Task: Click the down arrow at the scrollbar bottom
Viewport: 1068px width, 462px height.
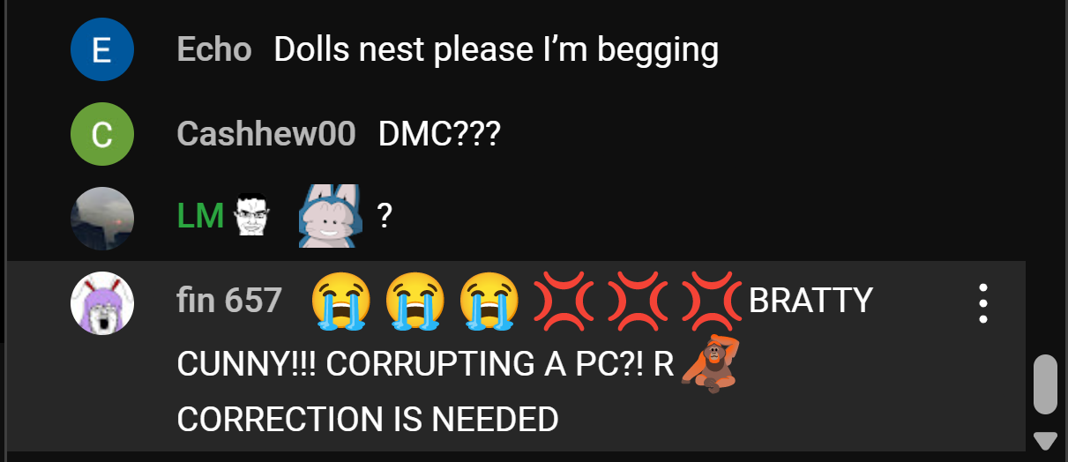Action: (x=1045, y=440)
